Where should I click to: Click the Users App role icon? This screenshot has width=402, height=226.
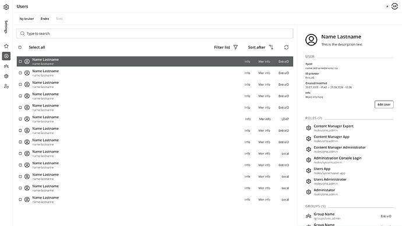tap(309, 171)
